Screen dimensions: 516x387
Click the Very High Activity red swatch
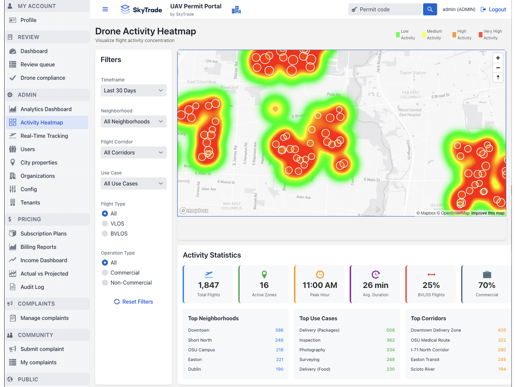(481, 35)
